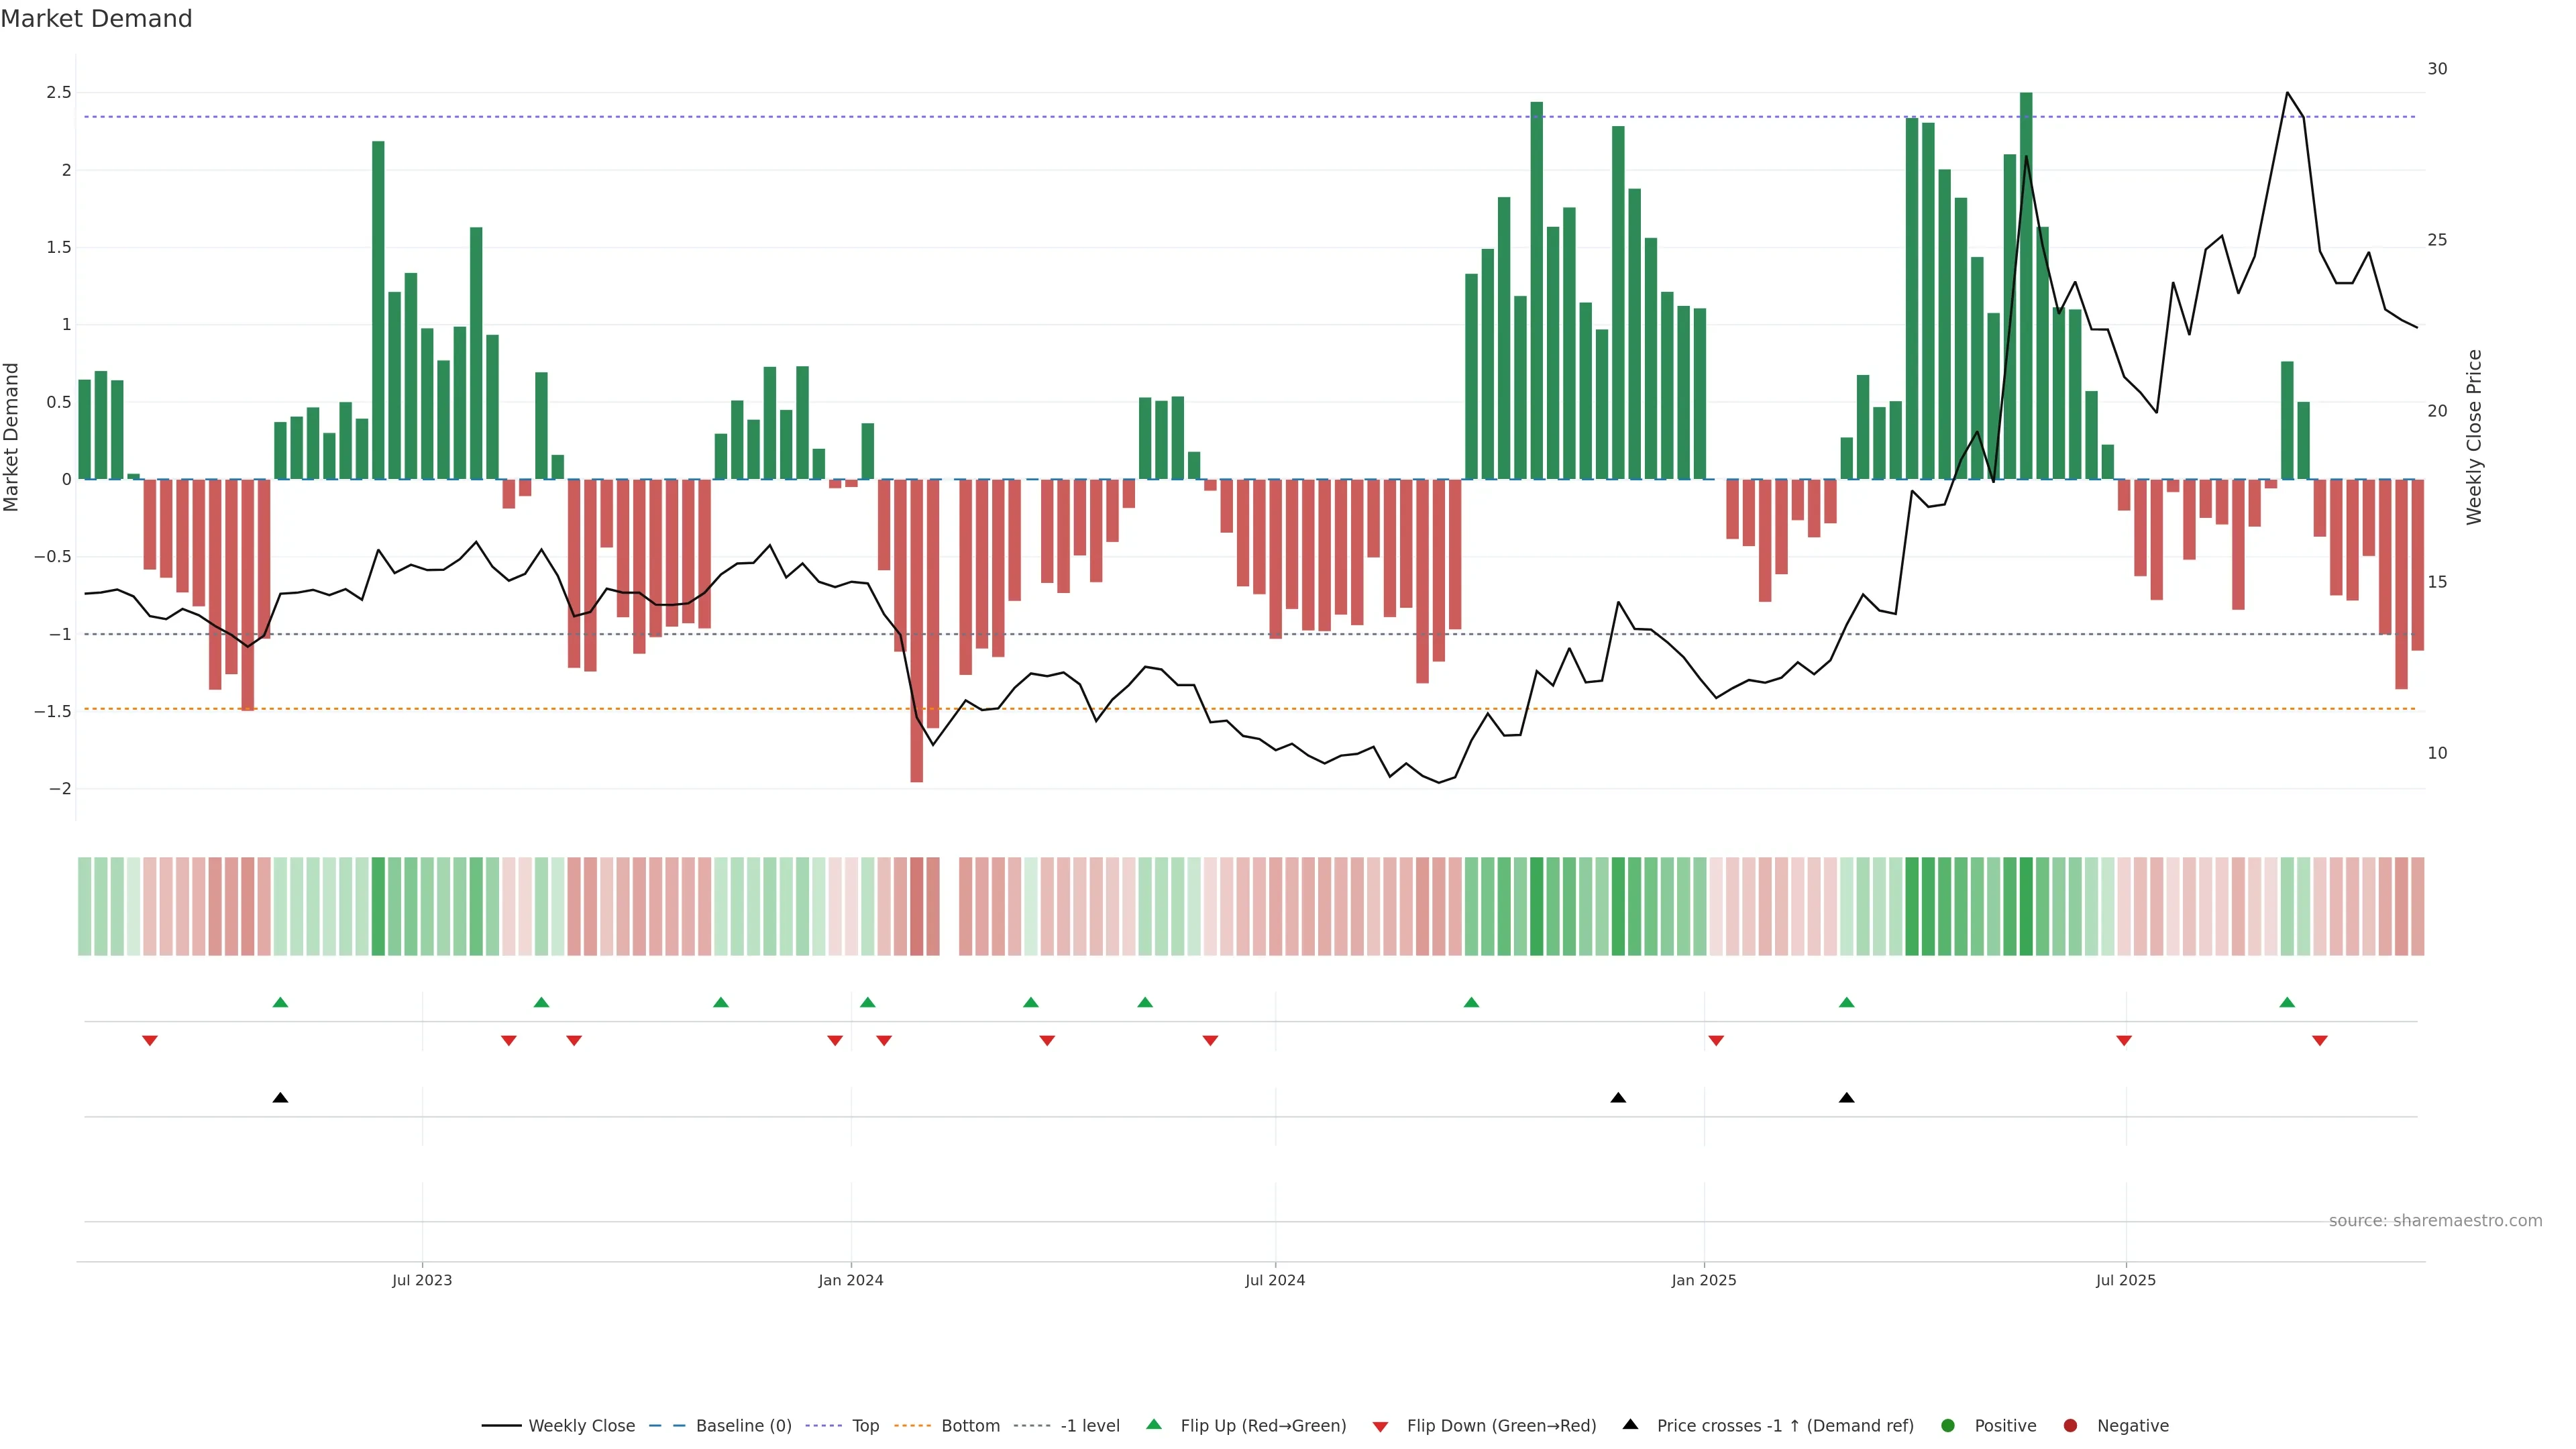Image resolution: width=2576 pixels, height=1449 pixels.
Task: Click Price crosses -1 black triangle legend icon
Action: (1630, 1424)
